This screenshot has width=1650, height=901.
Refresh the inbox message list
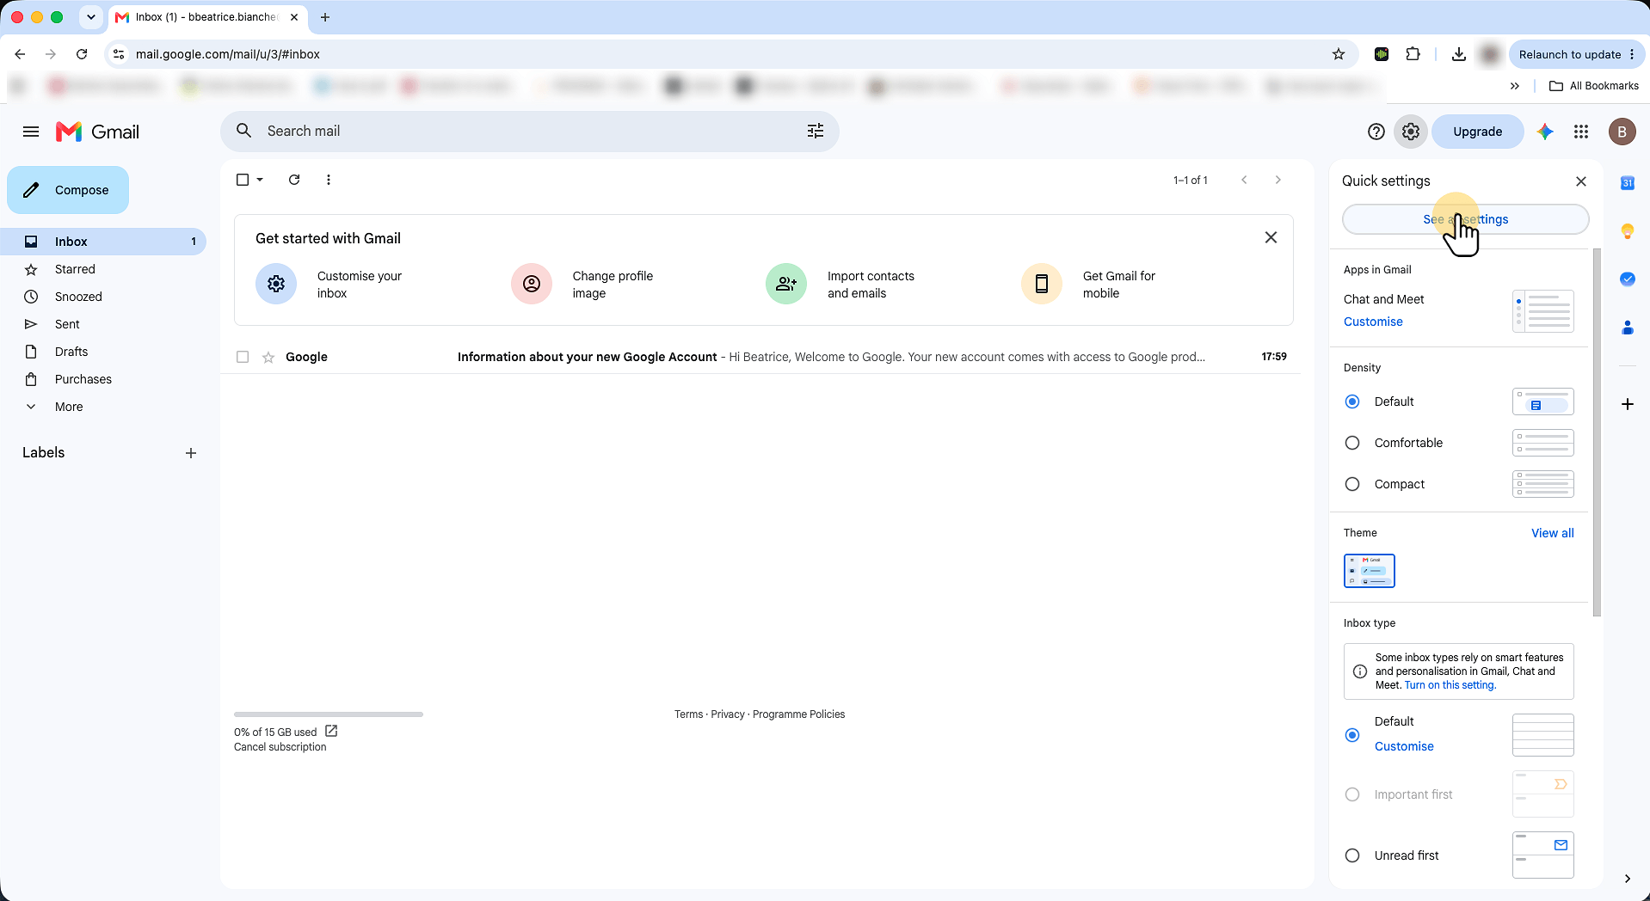[x=294, y=180]
